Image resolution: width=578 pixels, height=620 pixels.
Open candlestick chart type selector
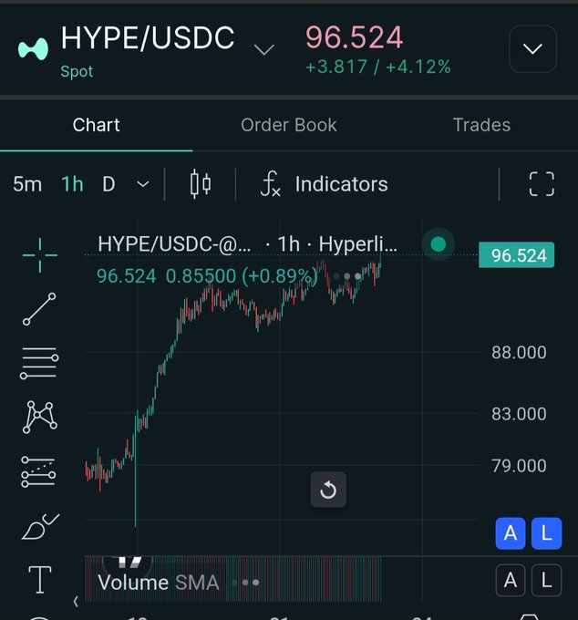point(201,184)
